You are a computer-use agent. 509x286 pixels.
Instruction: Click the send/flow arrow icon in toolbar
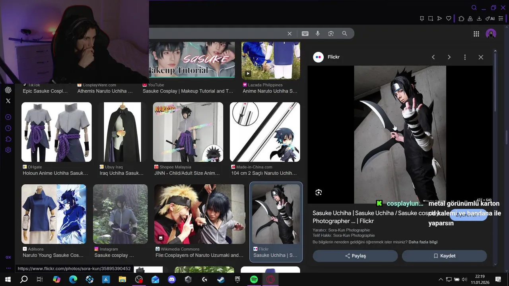(x=439, y=19)
